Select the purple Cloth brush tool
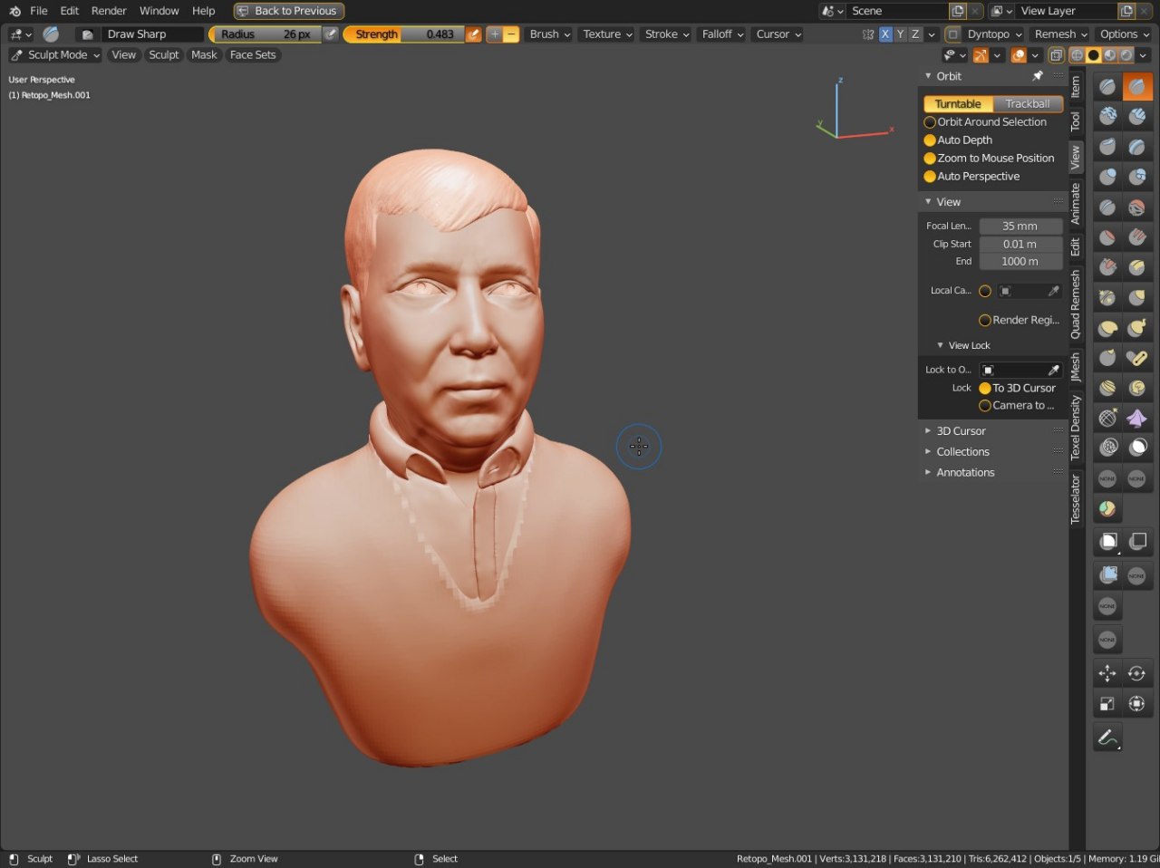 coord(1137,418)
